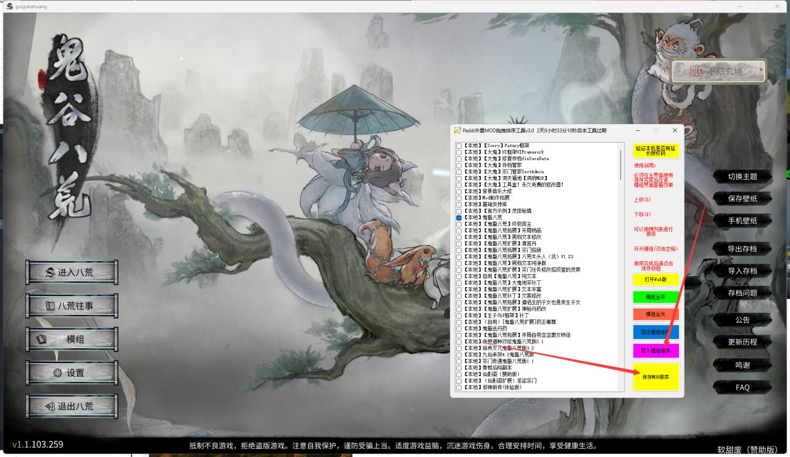This screenshot has height=457, width=790.
Task: Check 宗门奇遇鬼畜八荒版1.1 mod
Action: click(x=459, y=361)
